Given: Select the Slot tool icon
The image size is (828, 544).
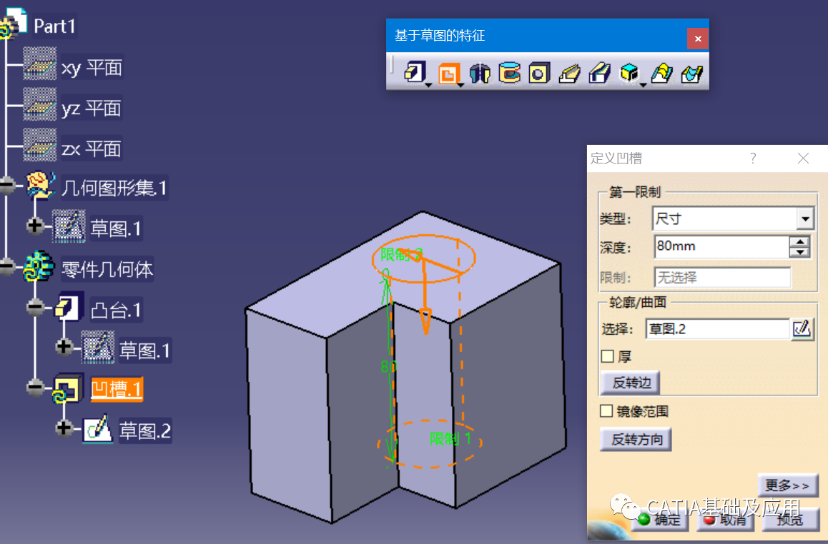Looking at the screenshot, I should [x=600, y=74].
